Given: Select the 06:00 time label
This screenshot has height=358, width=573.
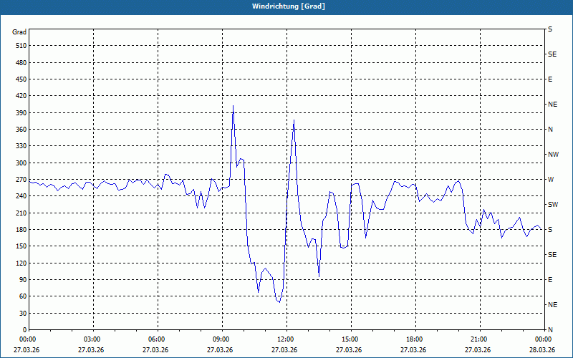Looking at the screenshot, I should point(158,339).
